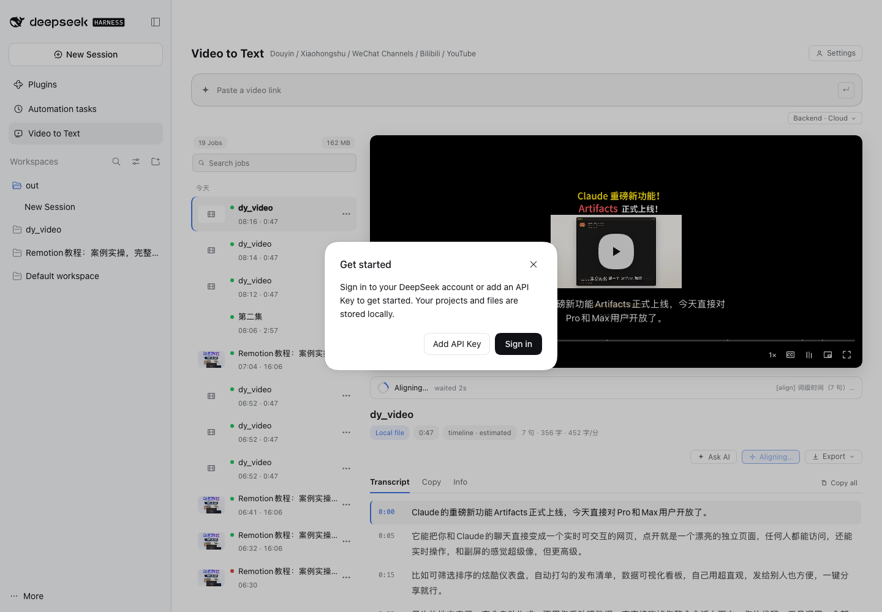
Task: Toggle the audio bars control in the player
Action: [809, 355]
